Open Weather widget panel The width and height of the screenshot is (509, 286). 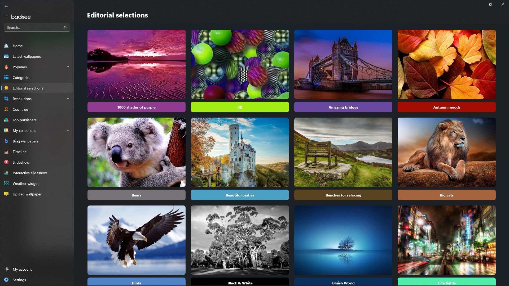(25, 183)
